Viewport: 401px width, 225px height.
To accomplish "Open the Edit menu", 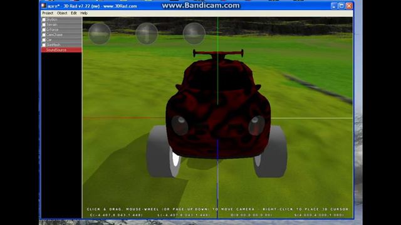I will tap(74, 13).
